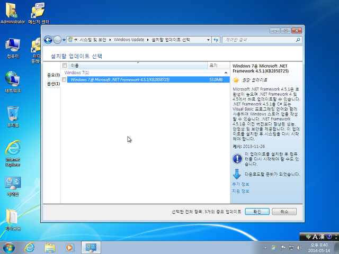The width and height of the screenshot is (339, 254).
Task: Click 설치할 업데이트 선택 breadcrumb
Action: point(171,40)
